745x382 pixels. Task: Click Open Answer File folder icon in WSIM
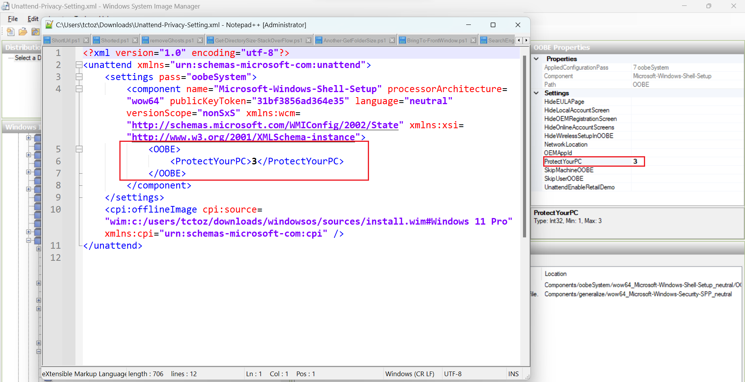(x=23, y=32)
